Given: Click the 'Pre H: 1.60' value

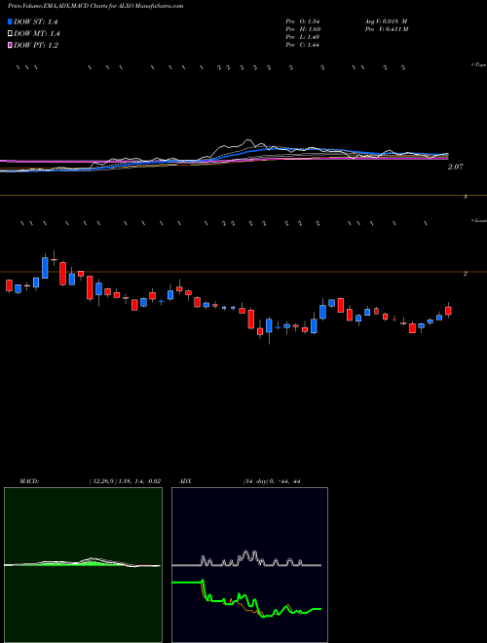Looking at the screenshot, I should pyautogui.click(x=303, y=29).
